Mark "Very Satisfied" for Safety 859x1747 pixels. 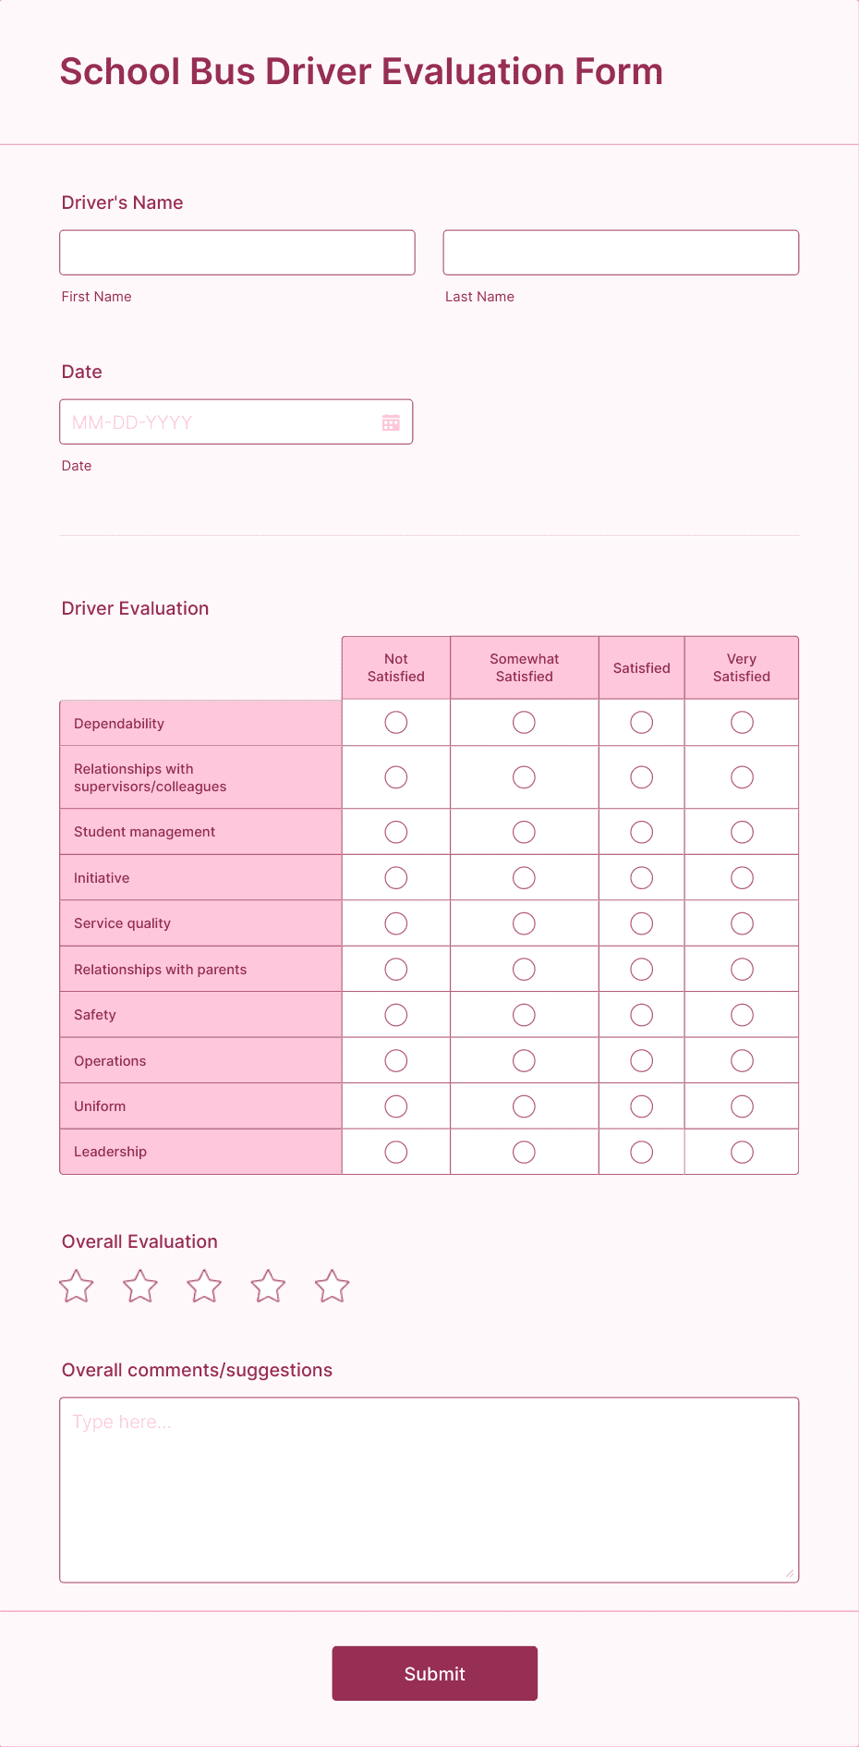pyautogui.click(x=742, y=1014)
